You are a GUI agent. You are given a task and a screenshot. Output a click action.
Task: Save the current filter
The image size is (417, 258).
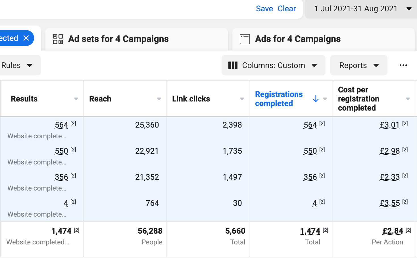point(264,9)
